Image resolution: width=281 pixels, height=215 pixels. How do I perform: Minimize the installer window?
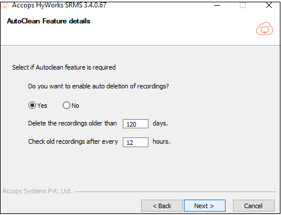(217, 5)
